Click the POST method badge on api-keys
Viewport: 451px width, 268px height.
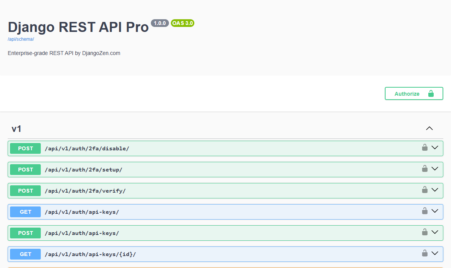25,233
